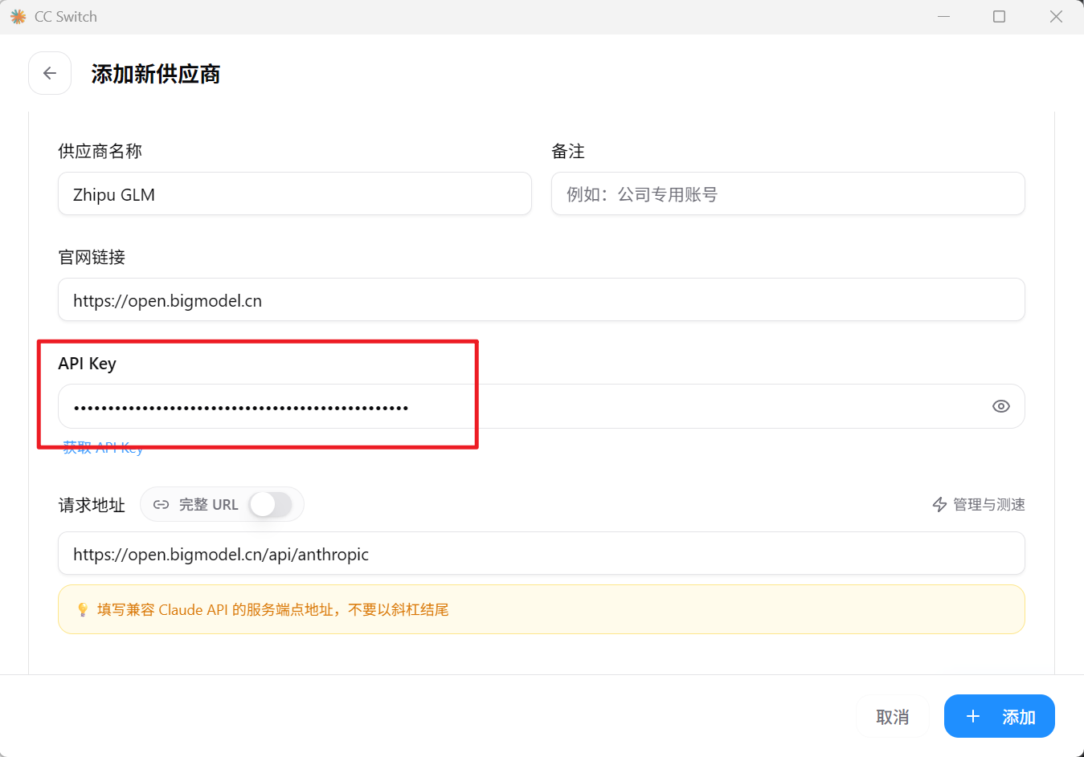Click the lightbulb hint icon
The height and width of the screenshot is (757, 1084).
82,609
